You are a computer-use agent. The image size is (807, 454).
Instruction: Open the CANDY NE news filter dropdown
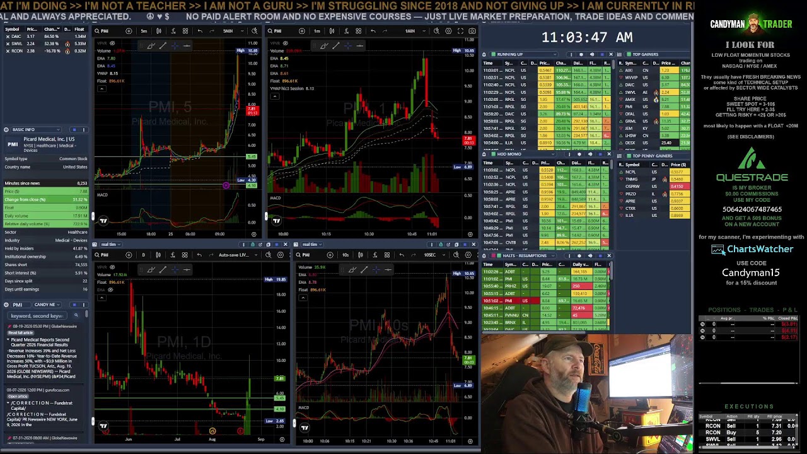[47, 305]
